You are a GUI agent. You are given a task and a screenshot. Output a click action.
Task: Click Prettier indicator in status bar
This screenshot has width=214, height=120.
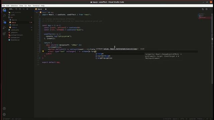(x=201, y=119)
